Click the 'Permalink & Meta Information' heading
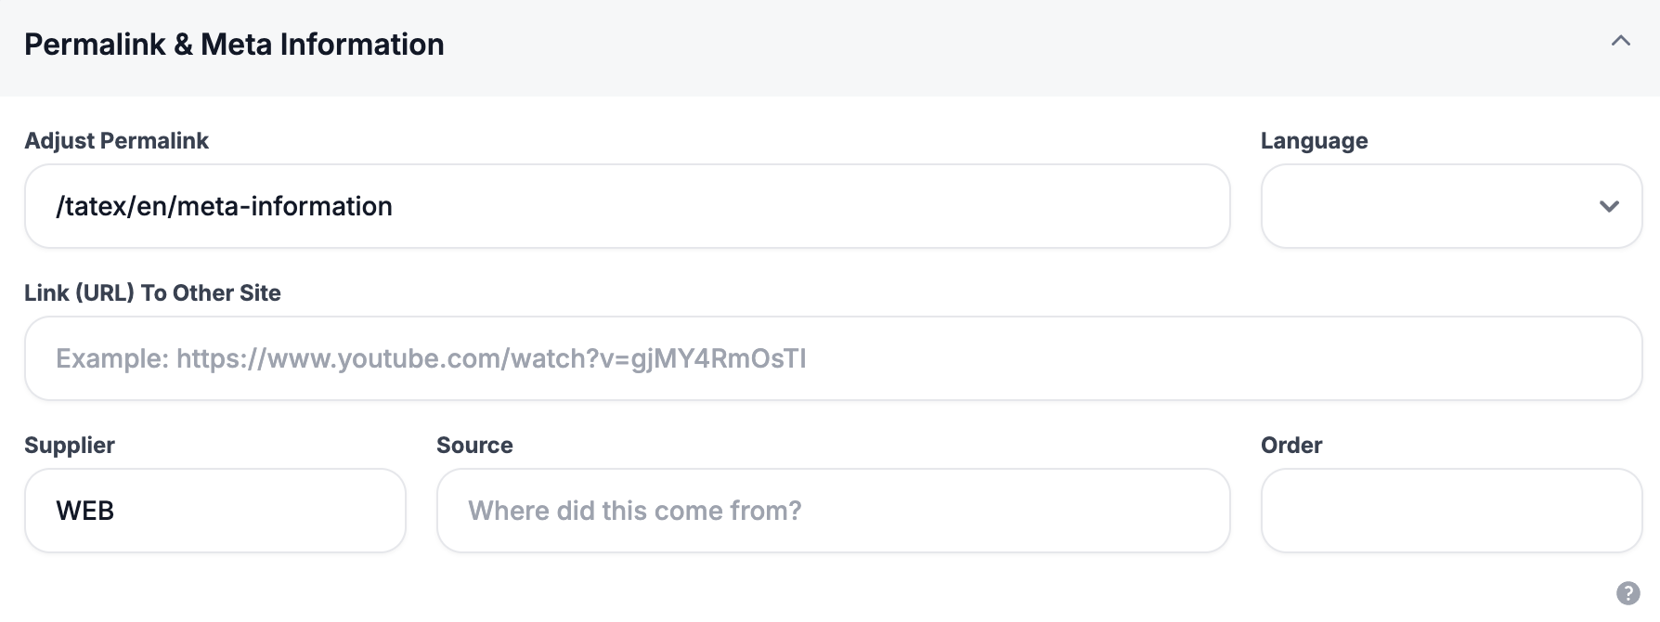 (234, 45)
